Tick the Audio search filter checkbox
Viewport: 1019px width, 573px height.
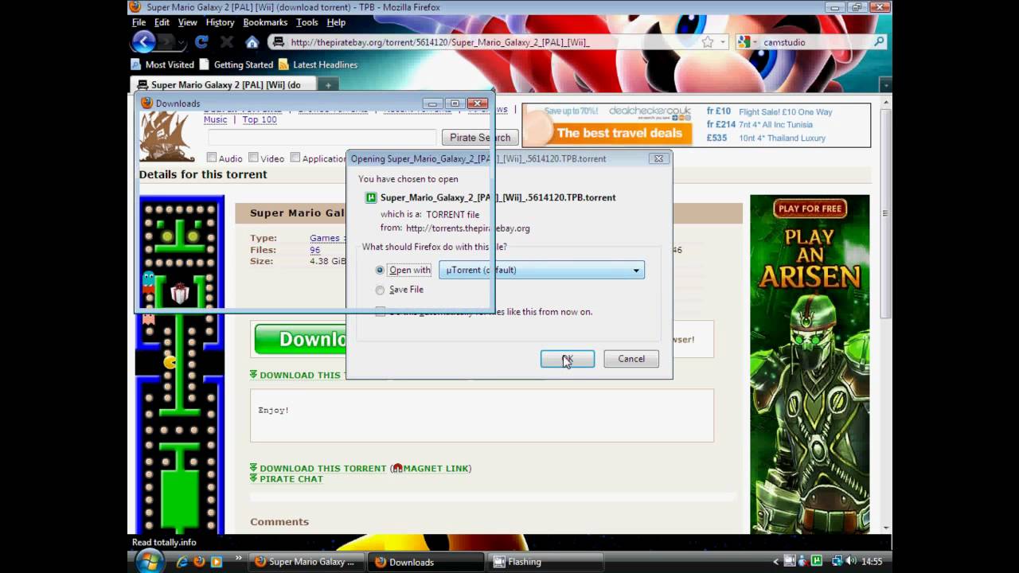pyautogui.click(x=212, y=158)
